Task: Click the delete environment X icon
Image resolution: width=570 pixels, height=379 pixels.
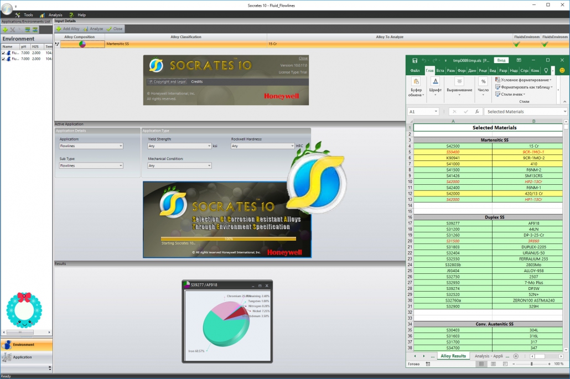Action: (13, 29)
